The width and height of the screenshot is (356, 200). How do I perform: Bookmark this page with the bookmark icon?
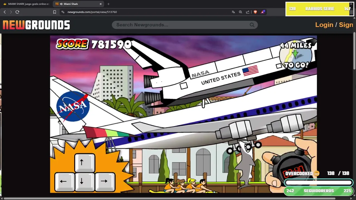tap(55, 12)
